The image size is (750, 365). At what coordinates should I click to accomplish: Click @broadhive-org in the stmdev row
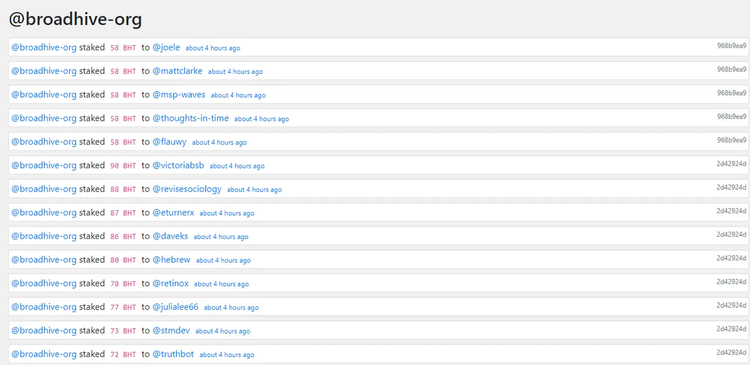(x=44, y=330)
